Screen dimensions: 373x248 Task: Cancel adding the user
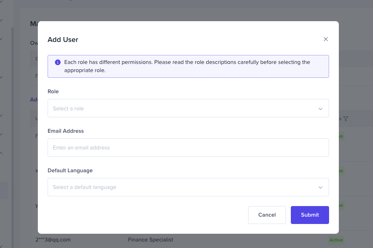tap(267, 215)
